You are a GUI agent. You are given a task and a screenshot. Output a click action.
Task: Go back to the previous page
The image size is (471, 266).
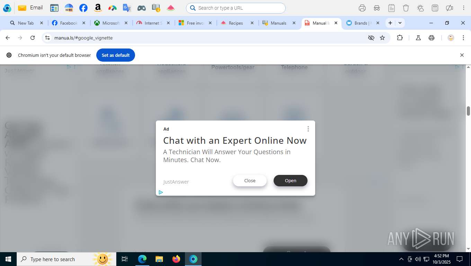(x=8, y=38)
